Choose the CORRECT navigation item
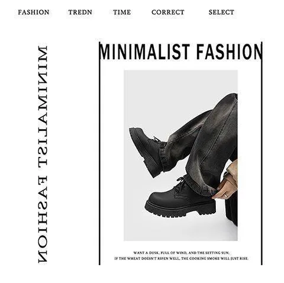284x283 pixels. (168, 12)
